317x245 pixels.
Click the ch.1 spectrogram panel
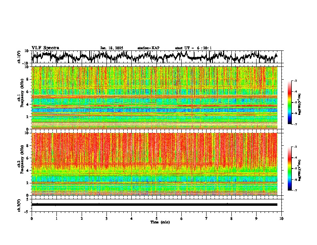point(154,98)
